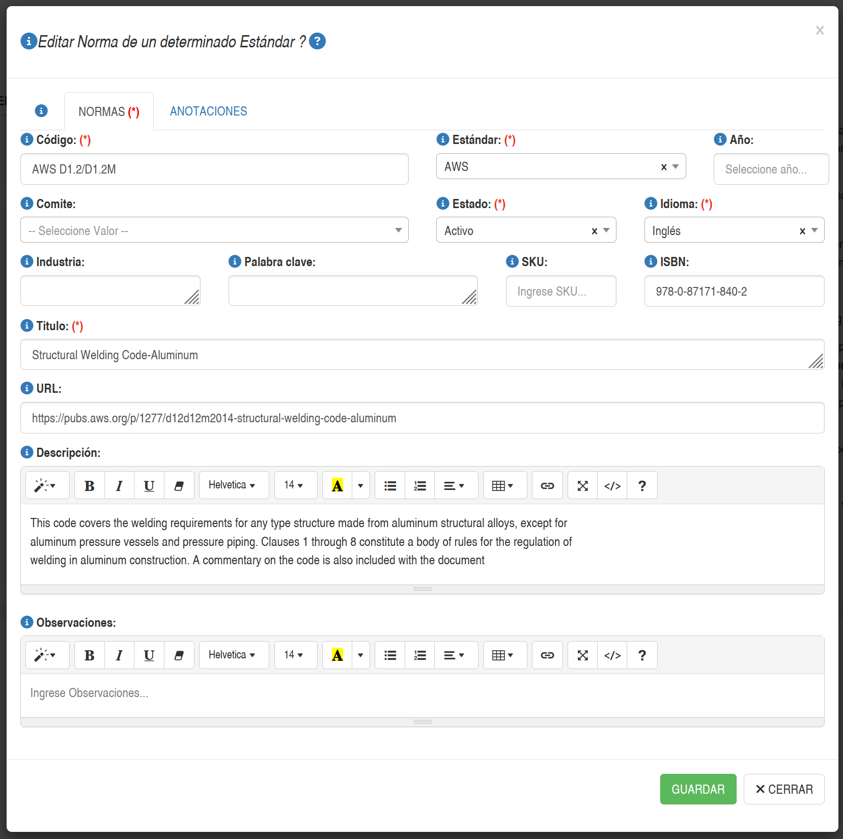Remove the Activo Estado selection
The image size is (843, 839).
(594, 231)
